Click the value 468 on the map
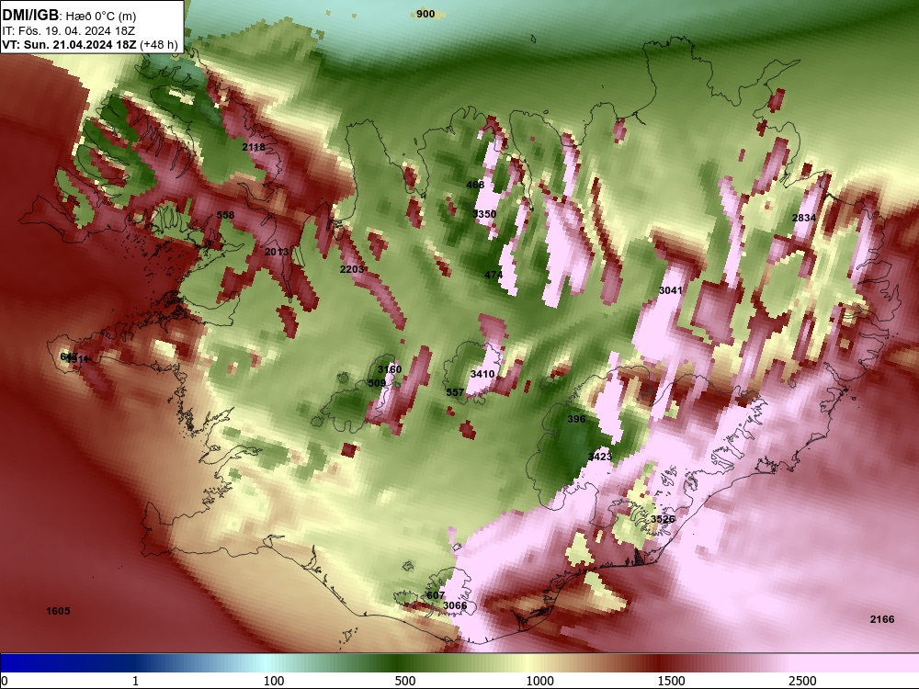Viewport: 919px width, 689px height. coord(475,185)
